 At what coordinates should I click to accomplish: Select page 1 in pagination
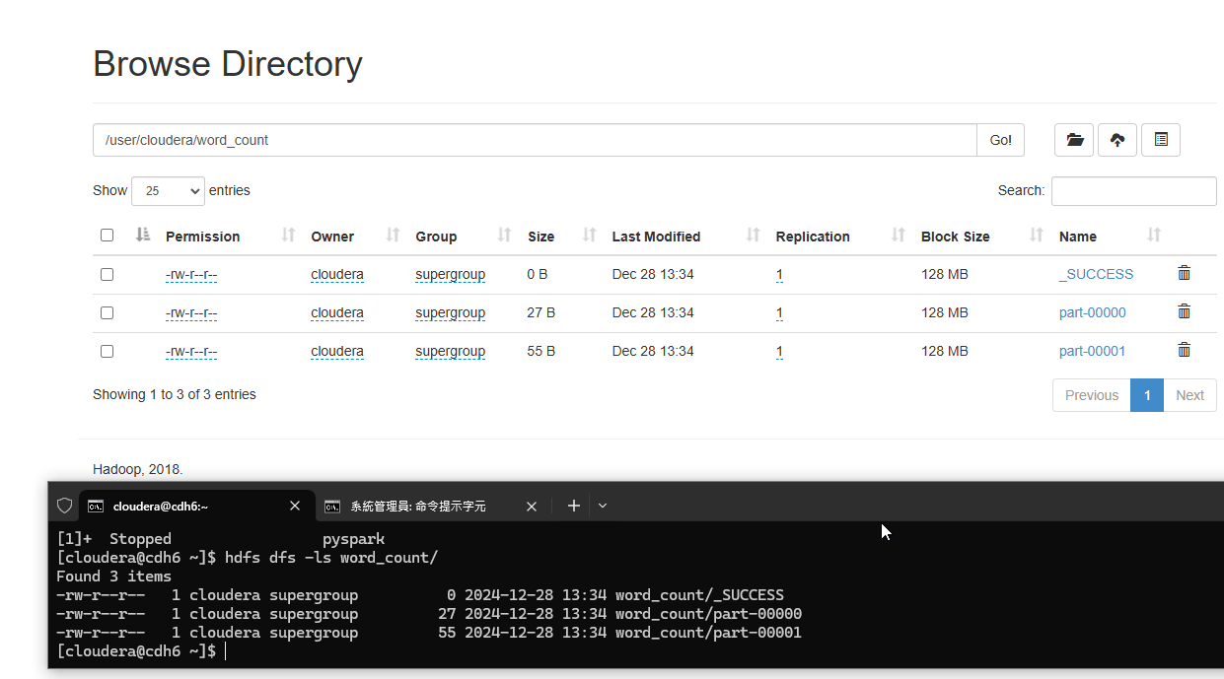point(1147,395)
